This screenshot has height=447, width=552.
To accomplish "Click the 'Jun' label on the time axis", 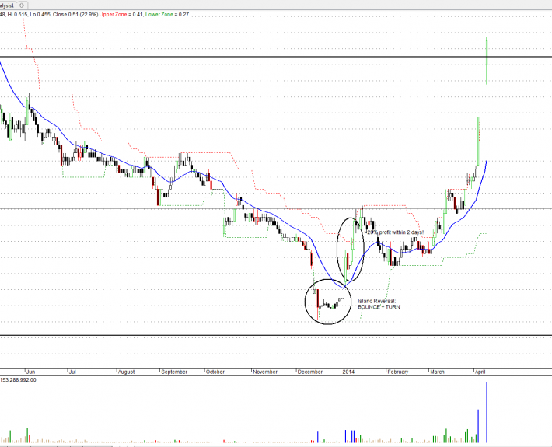I will click(x=8, y=372).
